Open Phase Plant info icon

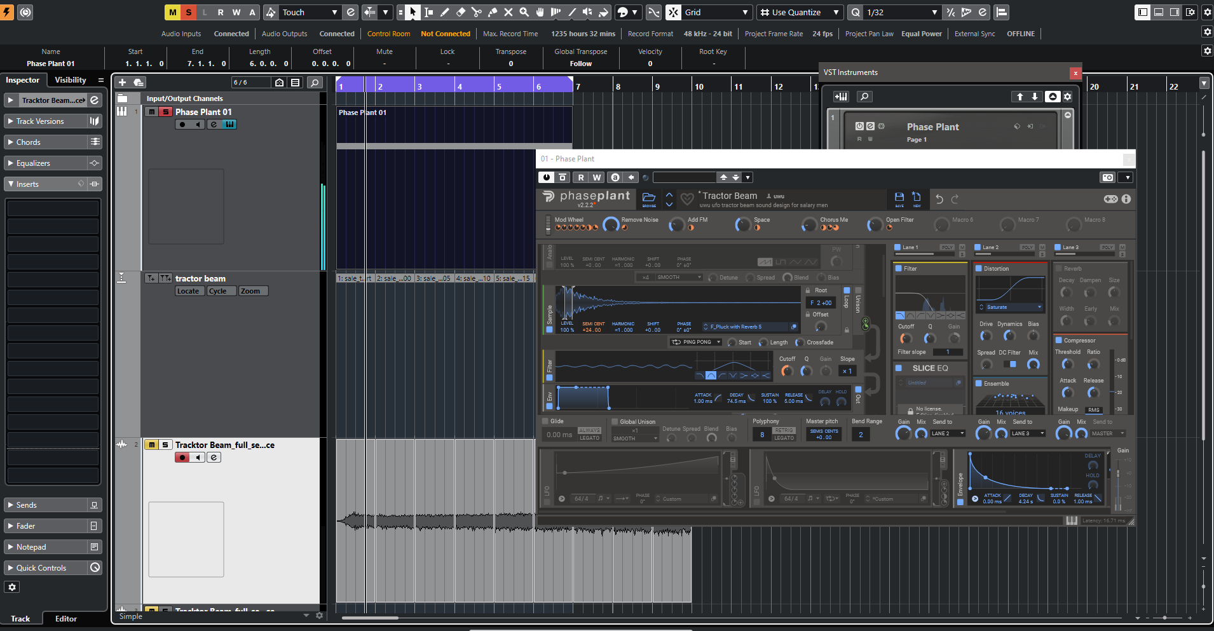1126,199
